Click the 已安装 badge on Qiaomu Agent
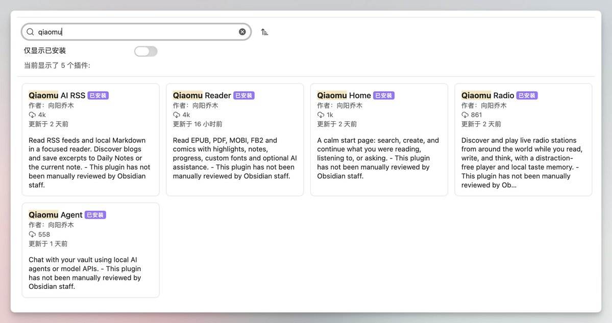Screen dimensions: 612x323 (95, 214)
